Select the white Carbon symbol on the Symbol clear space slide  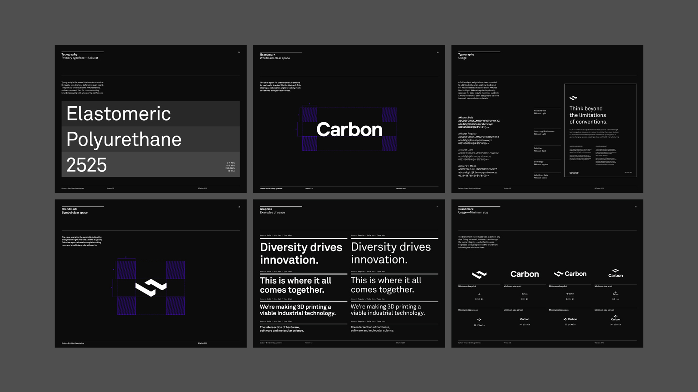pyautogui.click(x=151, y=287)
